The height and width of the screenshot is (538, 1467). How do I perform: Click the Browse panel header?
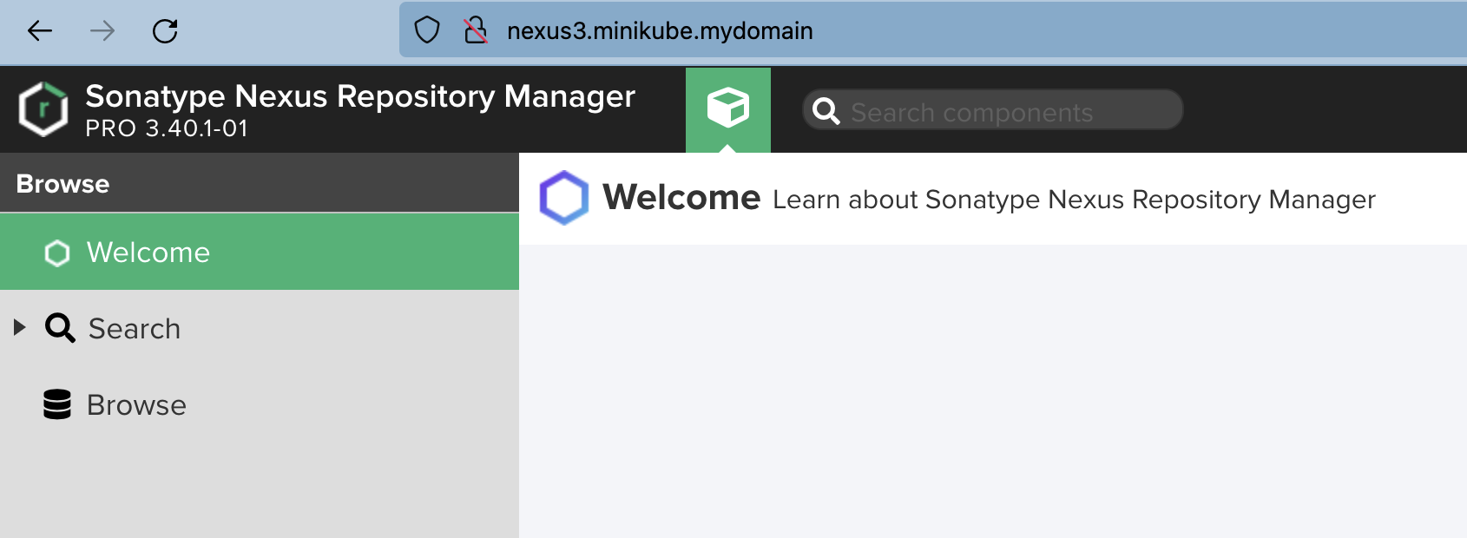pos(259,184)
